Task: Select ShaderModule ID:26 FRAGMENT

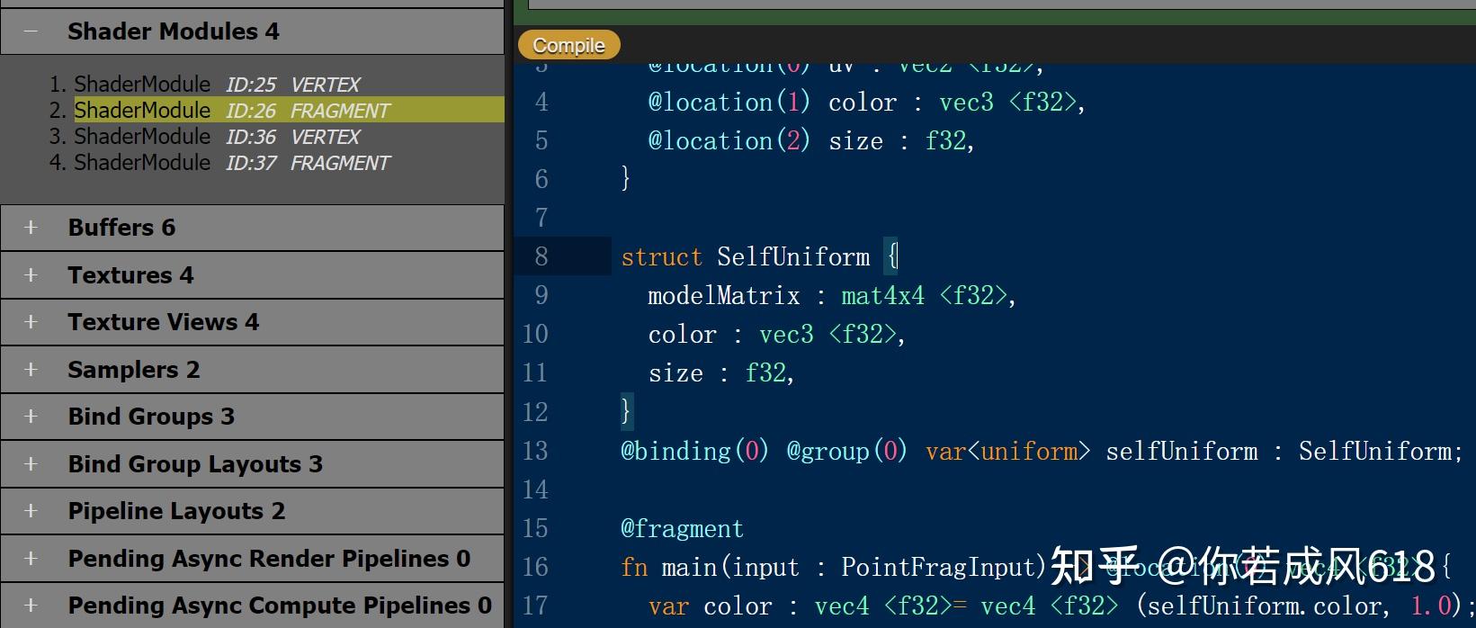Action: tap(231, 111)
